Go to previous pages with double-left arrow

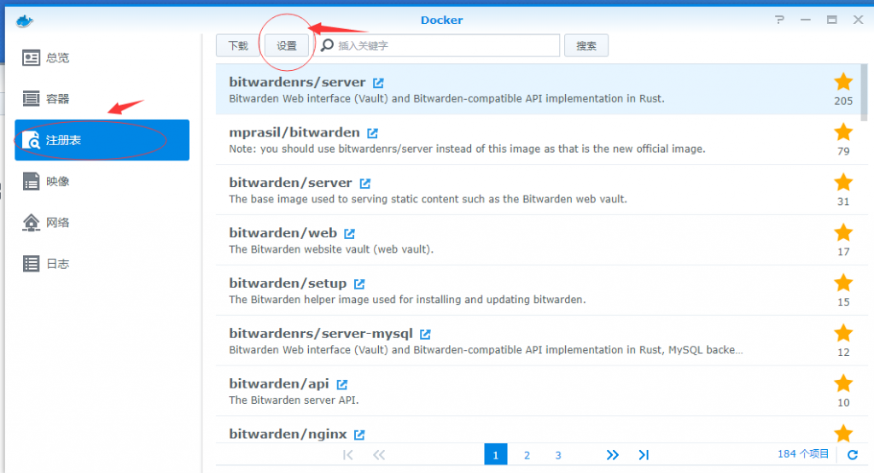point(379,454)
